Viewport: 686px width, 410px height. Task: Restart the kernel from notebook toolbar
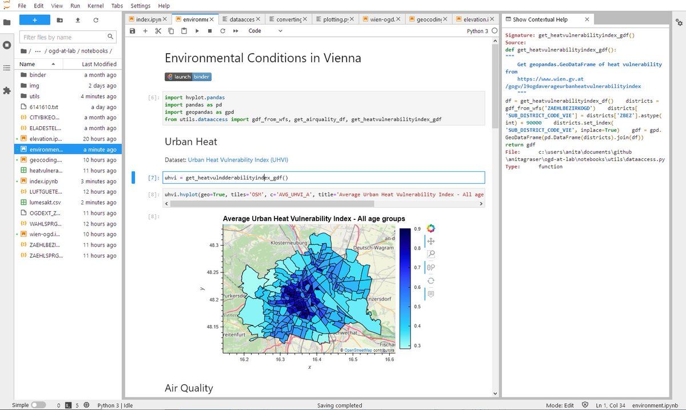223,31
